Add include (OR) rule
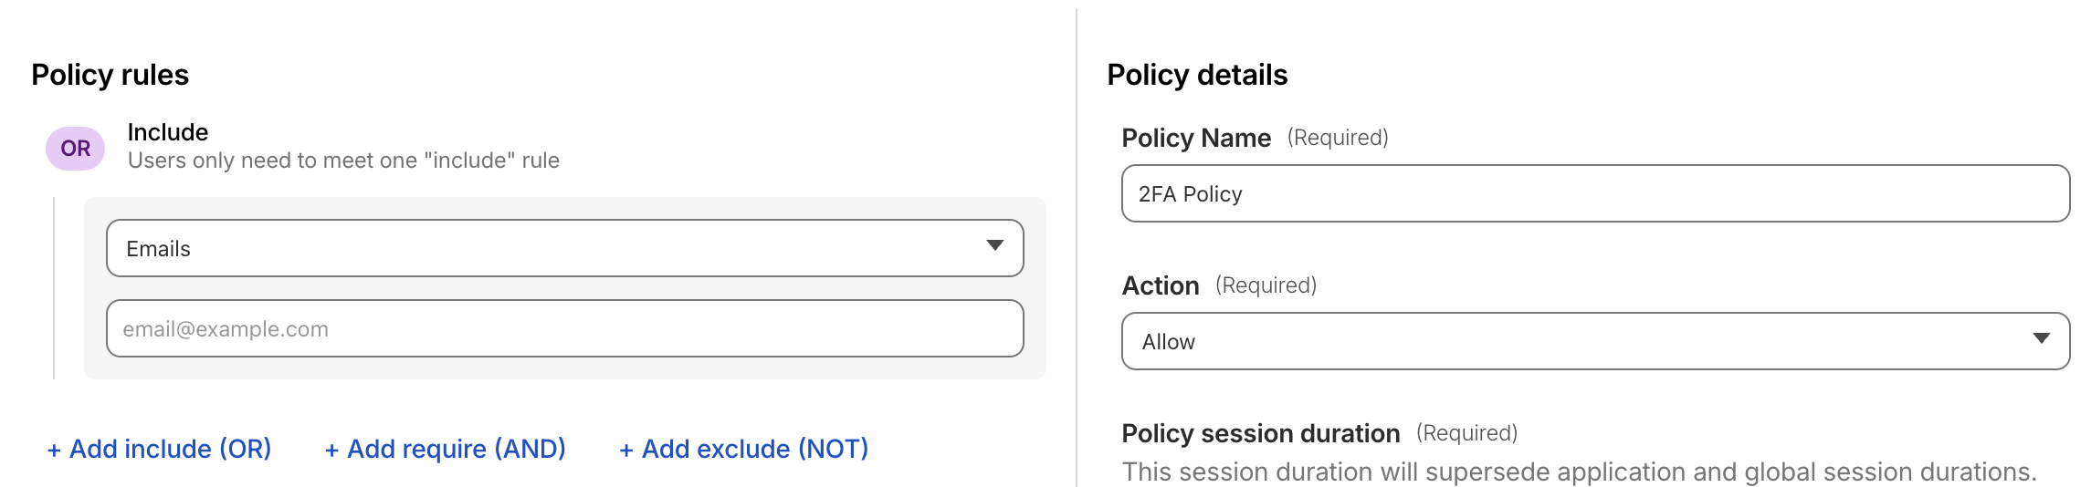2091x487 pixels. (170, 449)
